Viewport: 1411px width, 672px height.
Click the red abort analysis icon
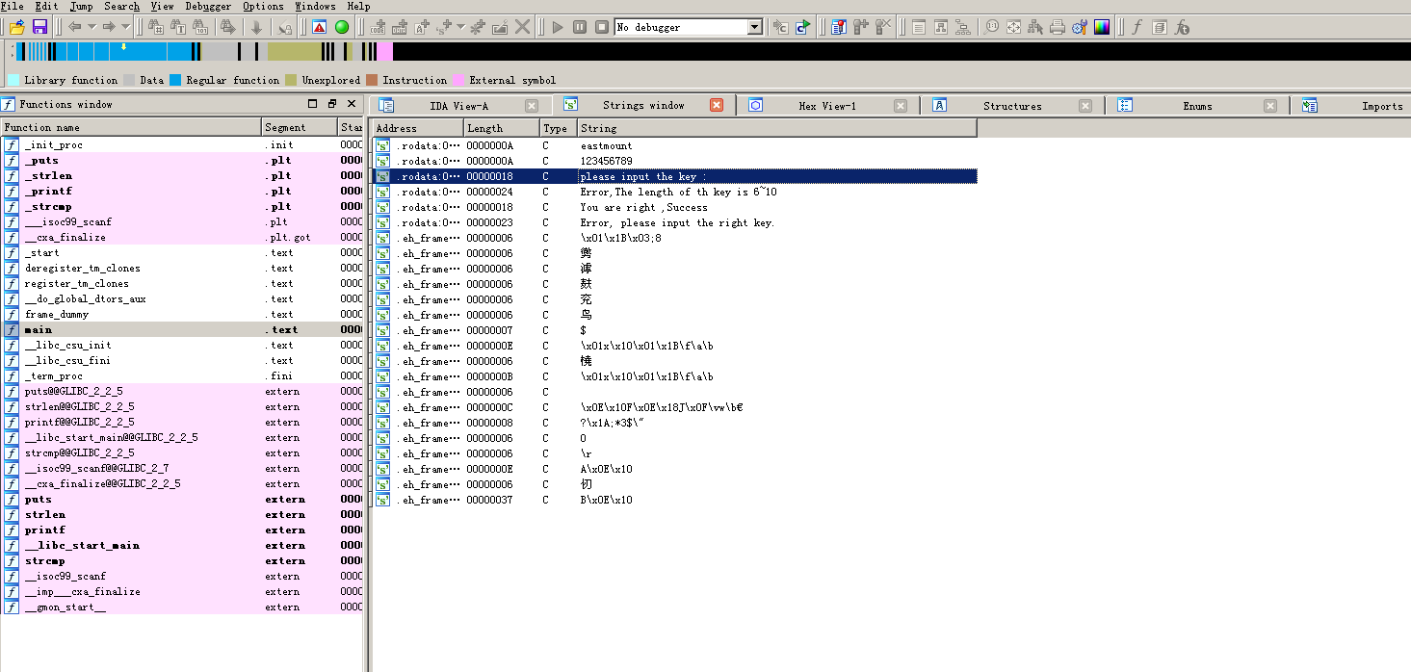point(320,27)
